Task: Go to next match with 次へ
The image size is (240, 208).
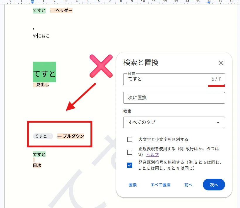Action: coord(214,185)
